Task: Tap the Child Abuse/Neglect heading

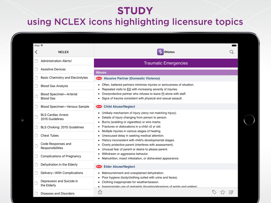Action: pos(119,106)
